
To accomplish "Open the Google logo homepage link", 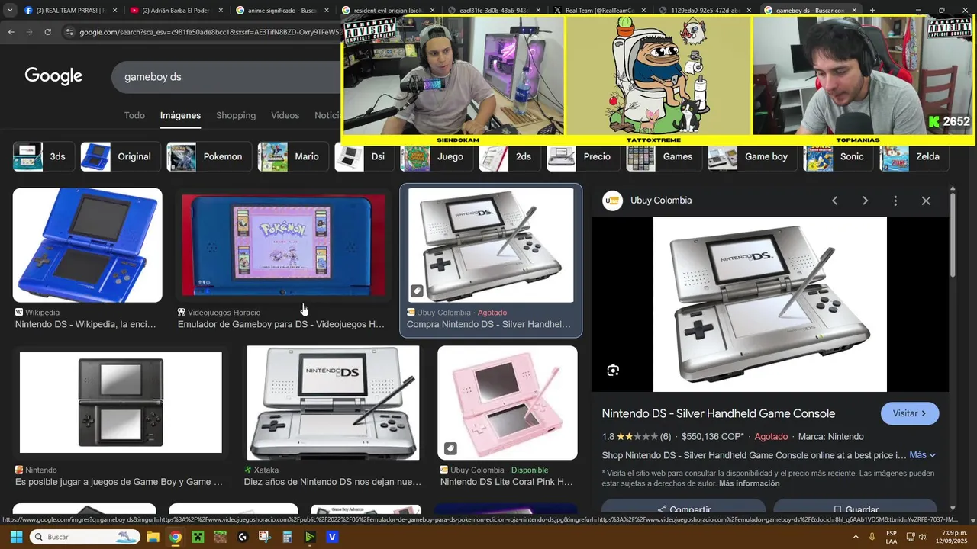I will point(53,76).
